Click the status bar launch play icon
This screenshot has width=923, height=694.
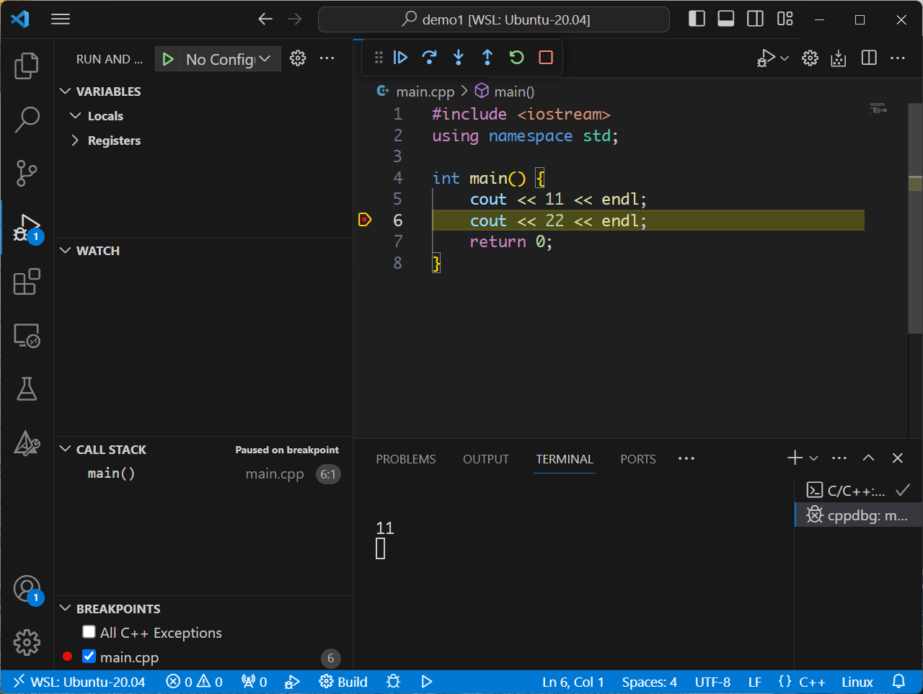point(427,682)
